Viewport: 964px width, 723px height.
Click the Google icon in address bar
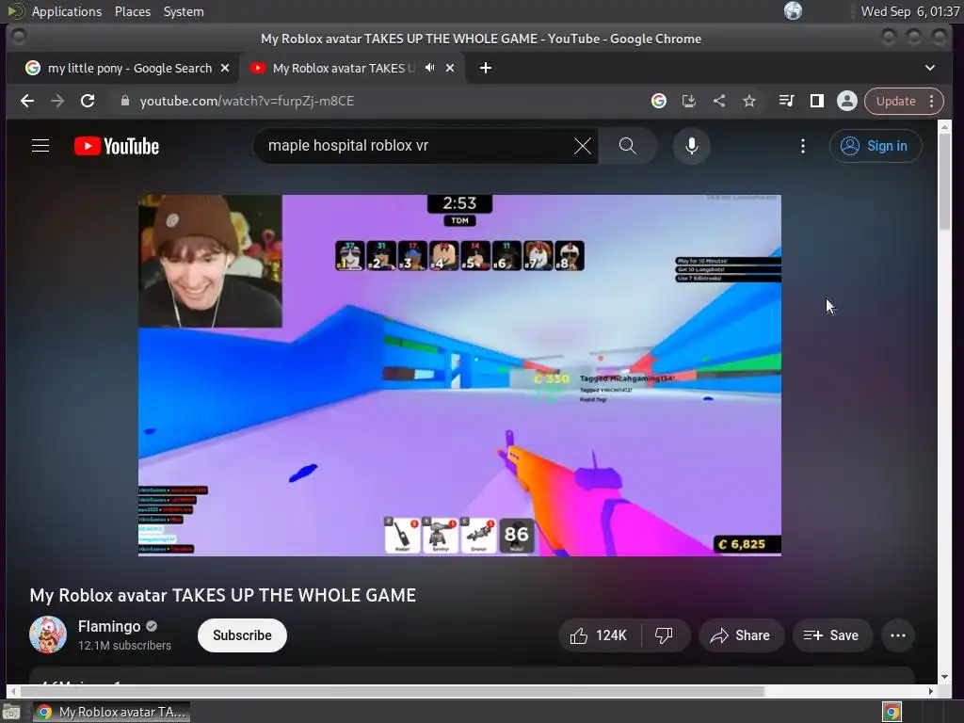658,101
